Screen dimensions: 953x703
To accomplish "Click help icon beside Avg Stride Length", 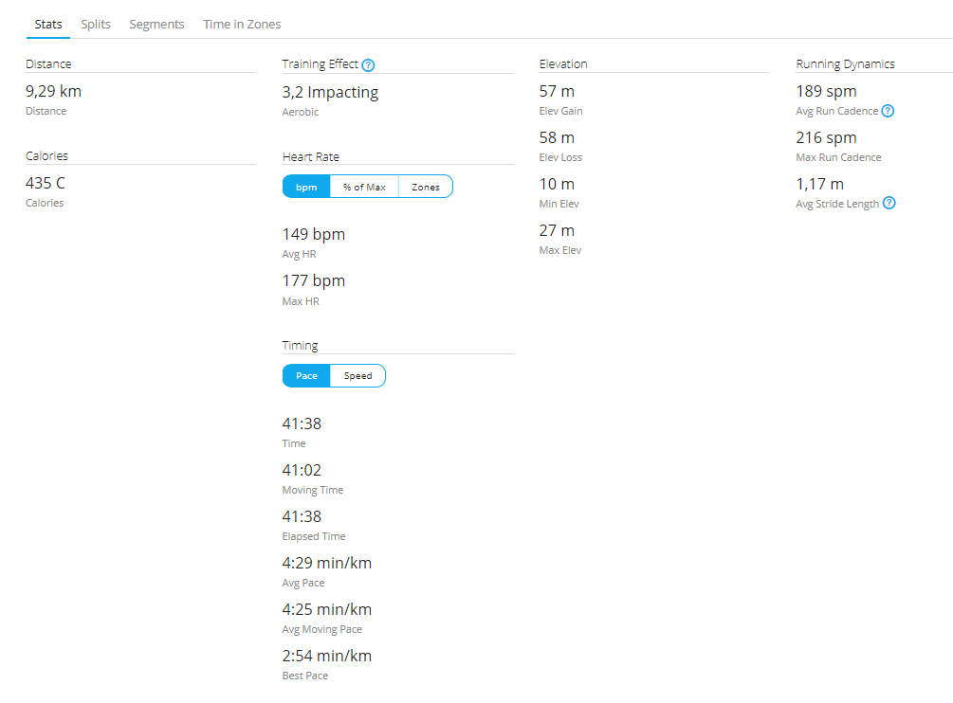I will click(x=889, y=204).
